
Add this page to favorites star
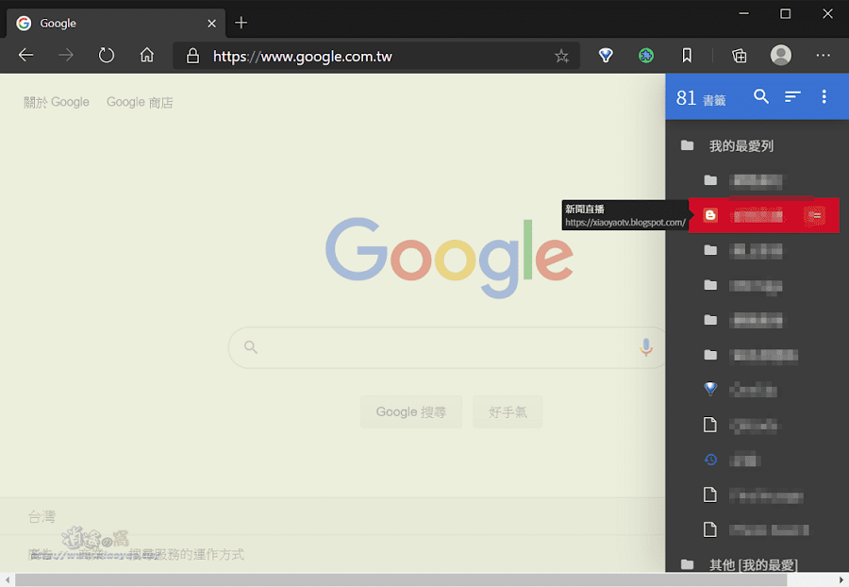[x=561, y=56]
